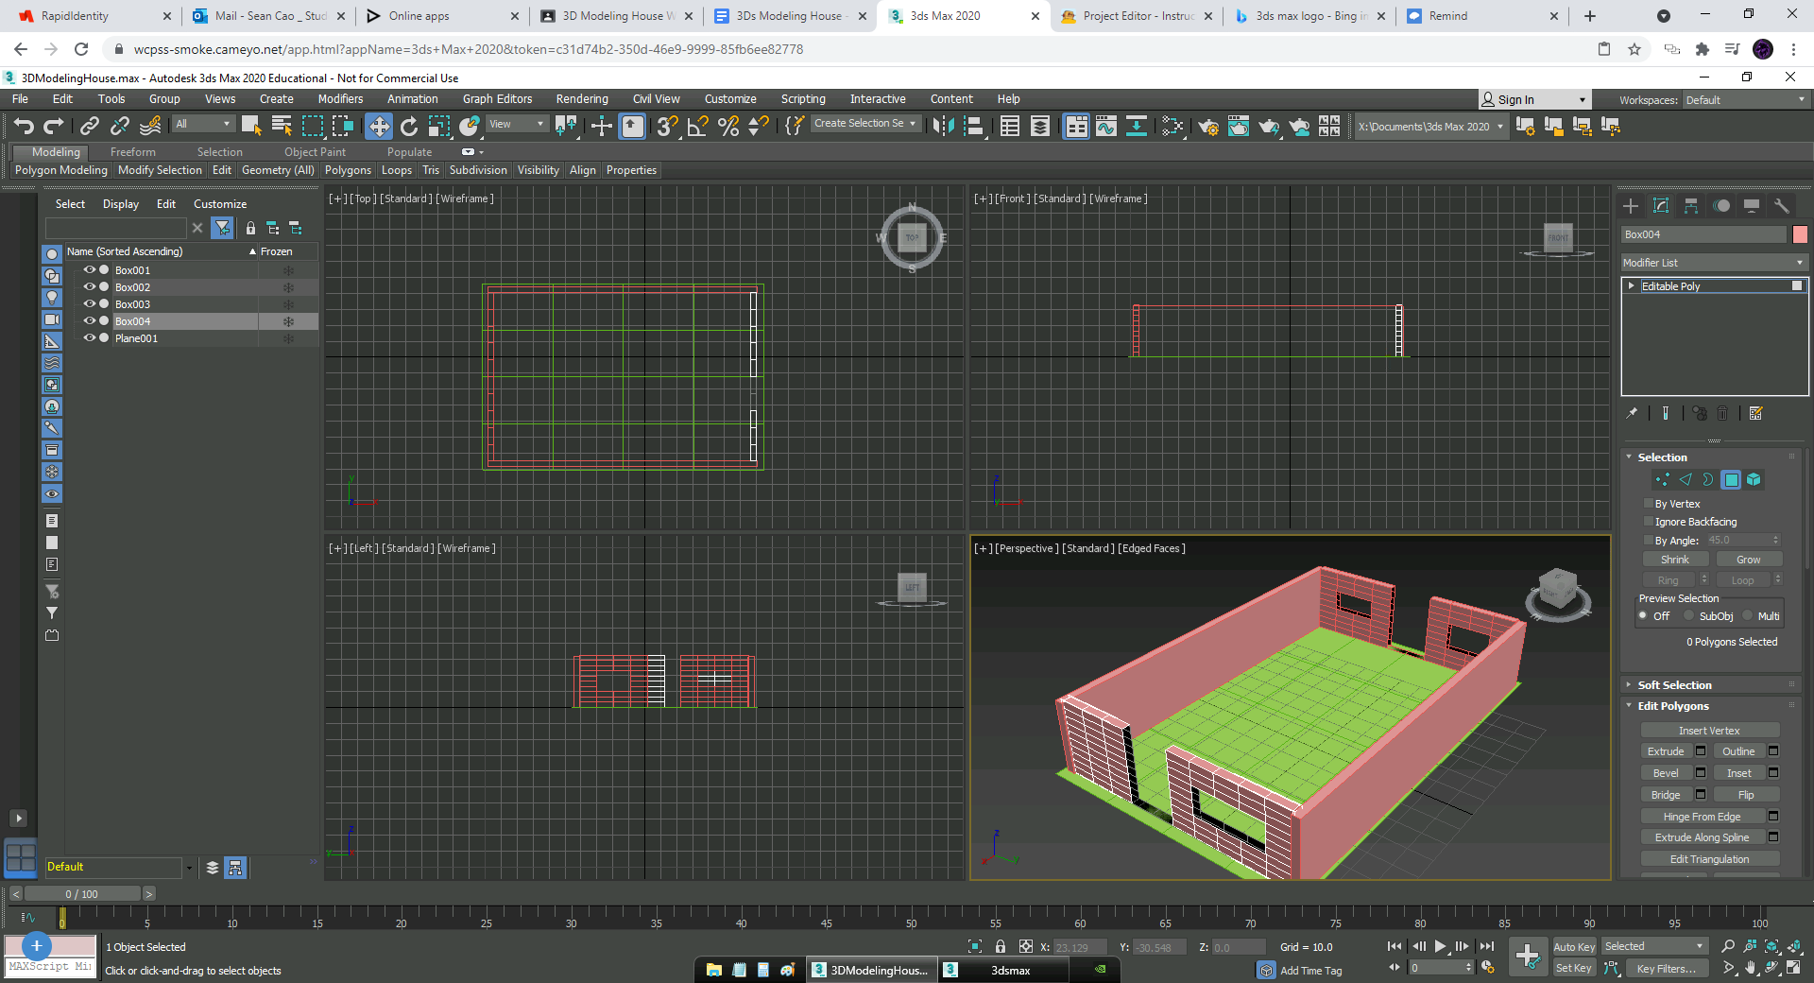Open the Render Setup dialog icon
1814x983 pixels.
pos(1208,126)
